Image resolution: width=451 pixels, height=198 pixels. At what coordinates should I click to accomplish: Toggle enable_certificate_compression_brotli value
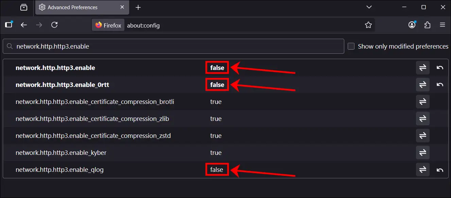pos(422,102)
